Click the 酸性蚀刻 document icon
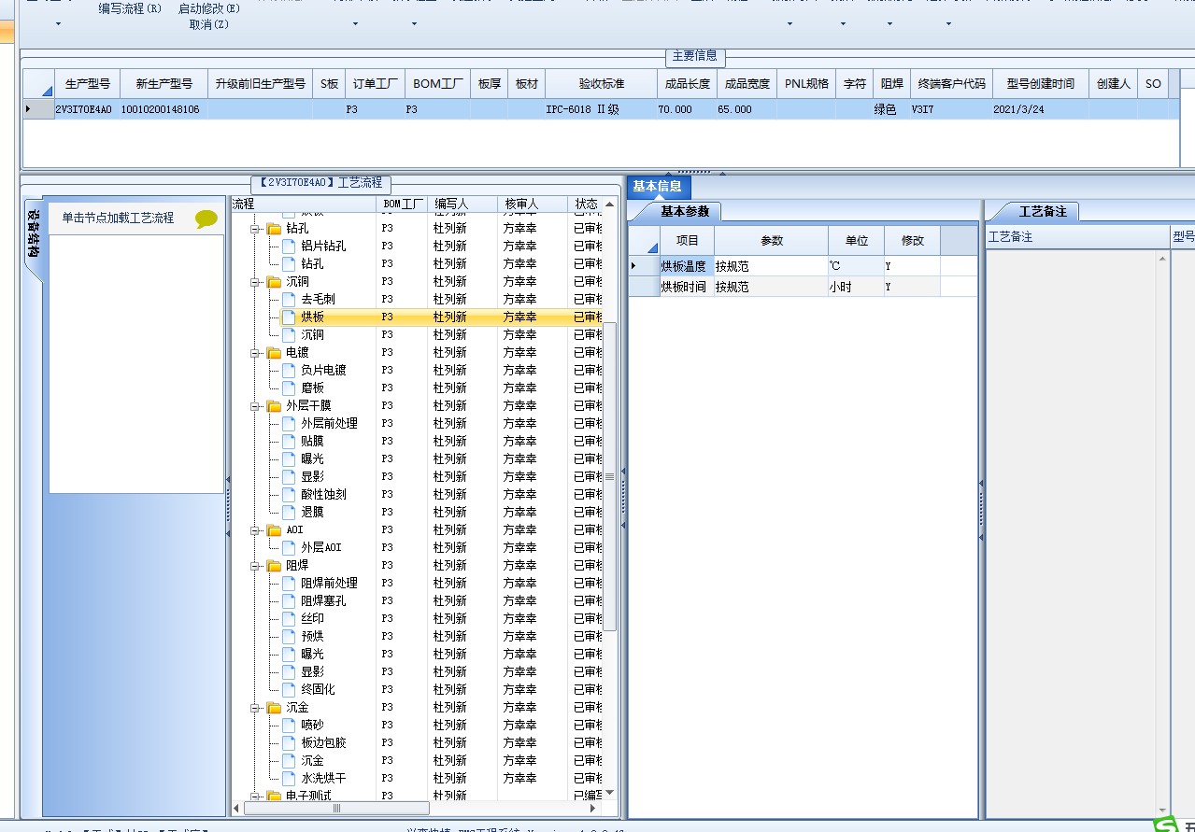The image size is (1195, 832). click(289, 495)
